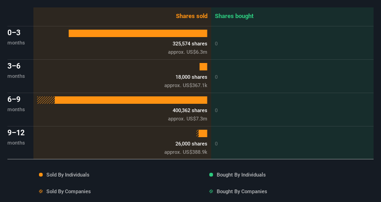Click the 'approx. US$6.3m' value

pyautogui.click(x=187, y=52)
